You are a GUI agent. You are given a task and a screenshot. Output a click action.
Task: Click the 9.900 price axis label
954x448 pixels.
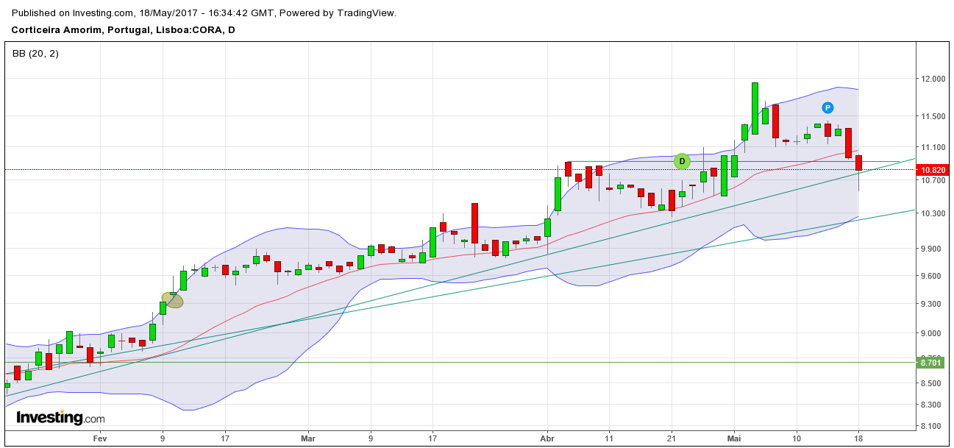(933, 249)
